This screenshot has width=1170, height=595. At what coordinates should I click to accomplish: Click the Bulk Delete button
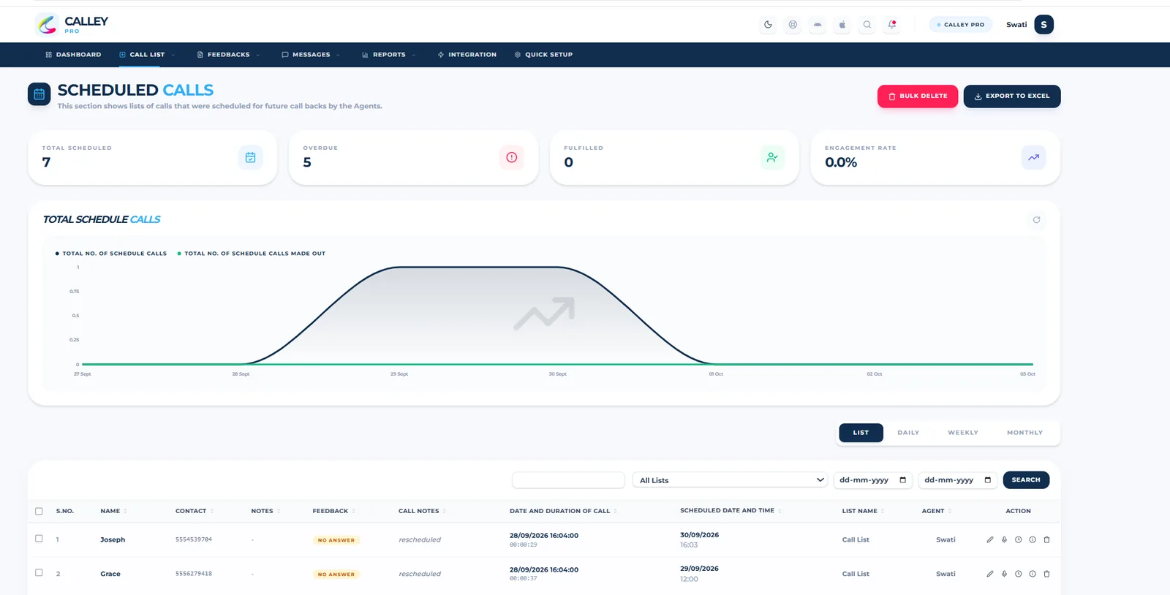pos(918,96)
